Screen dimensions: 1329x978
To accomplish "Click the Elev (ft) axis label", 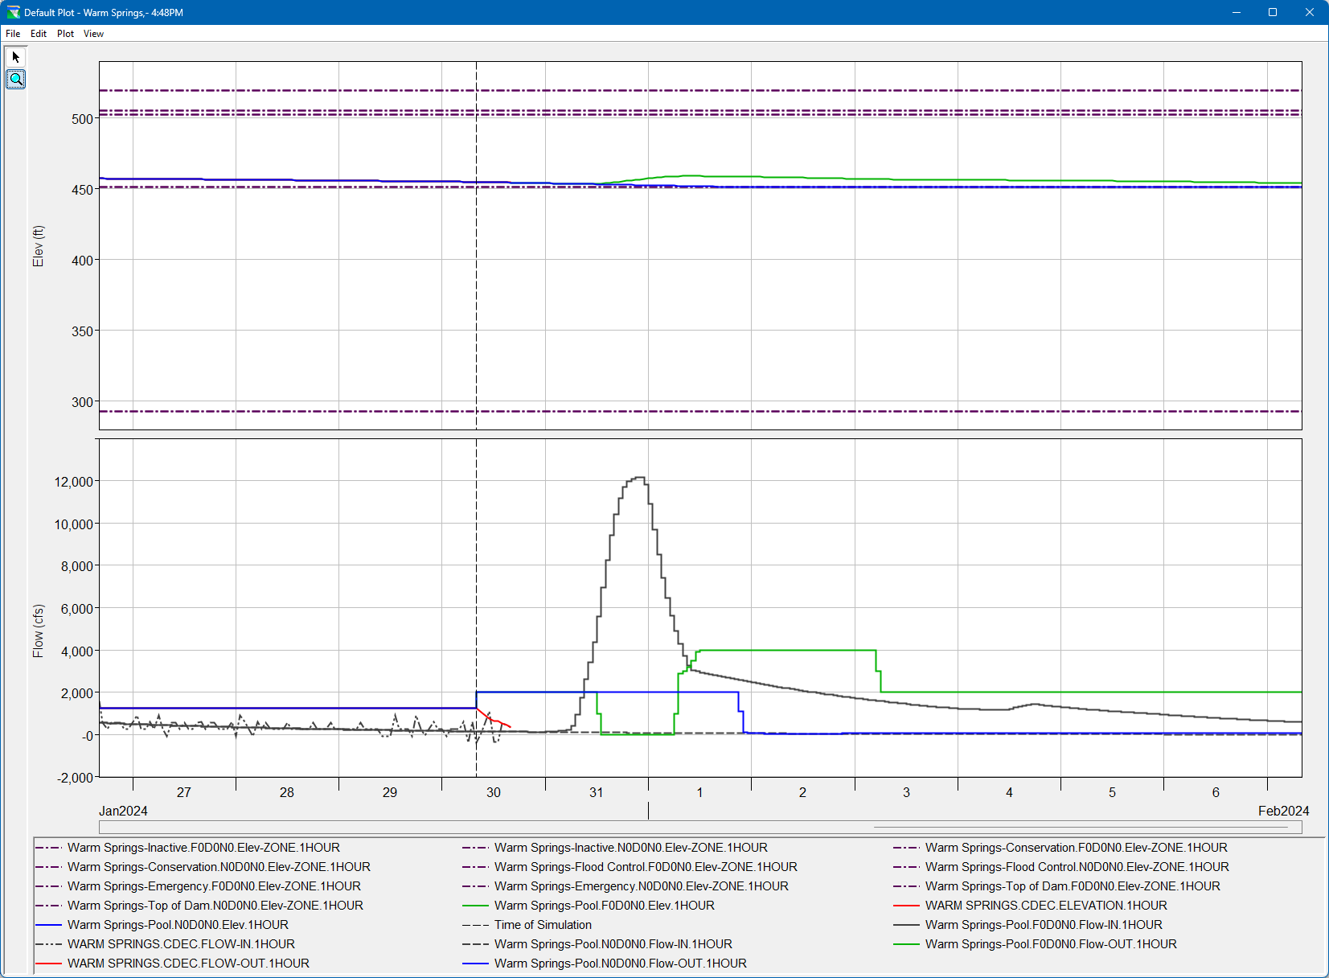I will click(38, 246).
